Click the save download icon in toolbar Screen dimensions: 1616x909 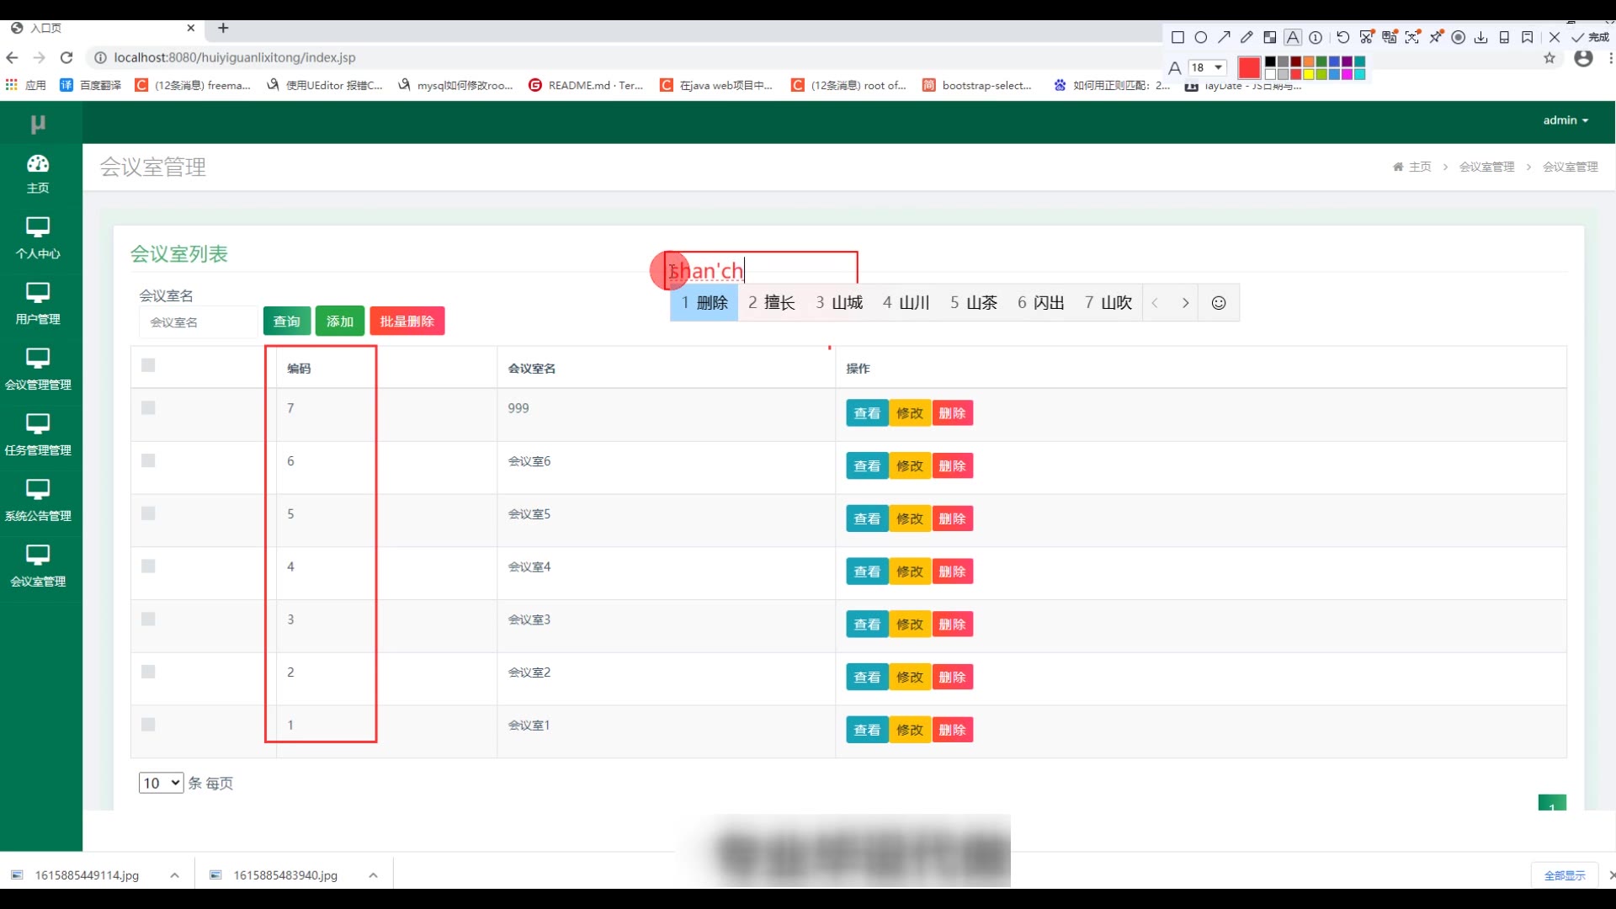(x=1480, y=37)
